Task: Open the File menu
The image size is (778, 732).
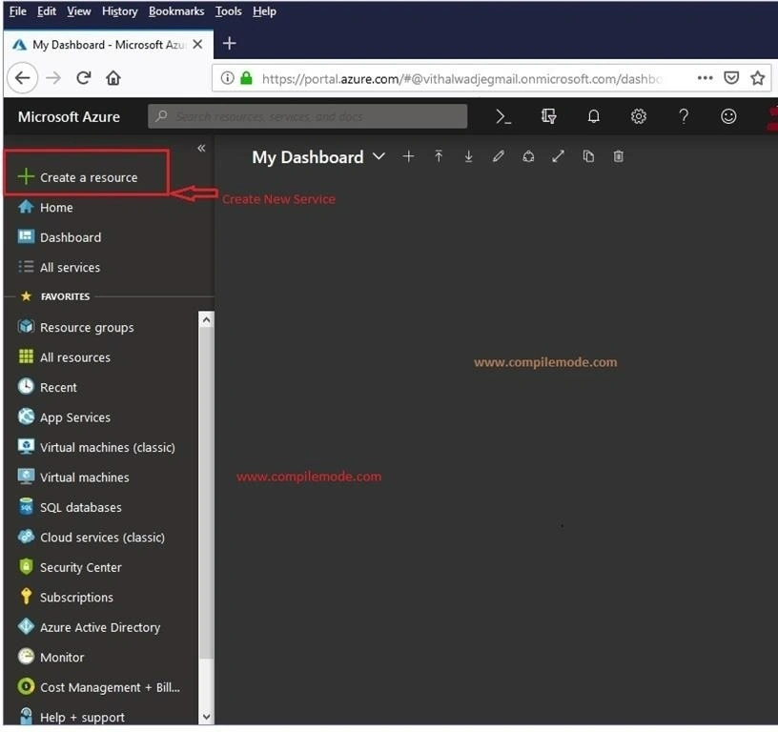Action: pyautogui.click(x=18, y=10)
